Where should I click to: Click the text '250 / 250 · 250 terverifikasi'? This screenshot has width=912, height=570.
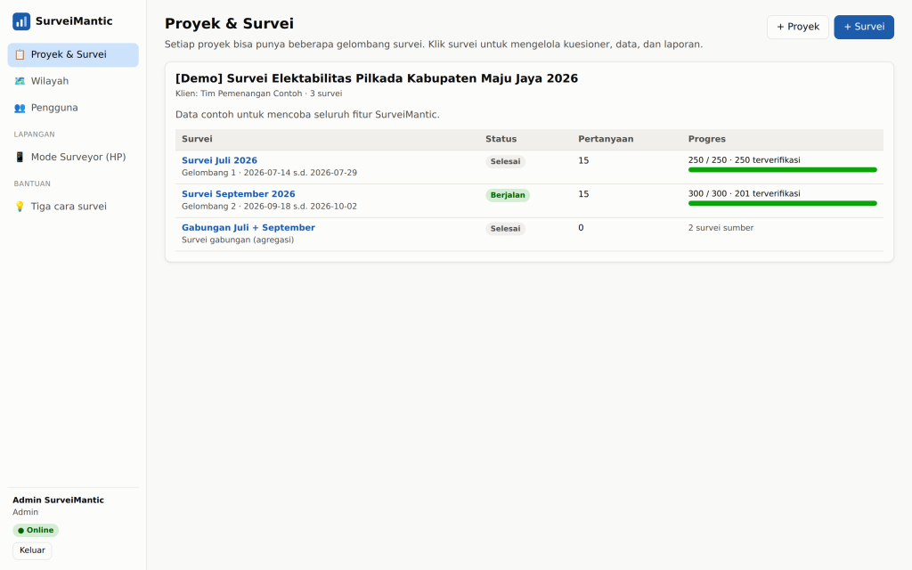pos(744,160)
